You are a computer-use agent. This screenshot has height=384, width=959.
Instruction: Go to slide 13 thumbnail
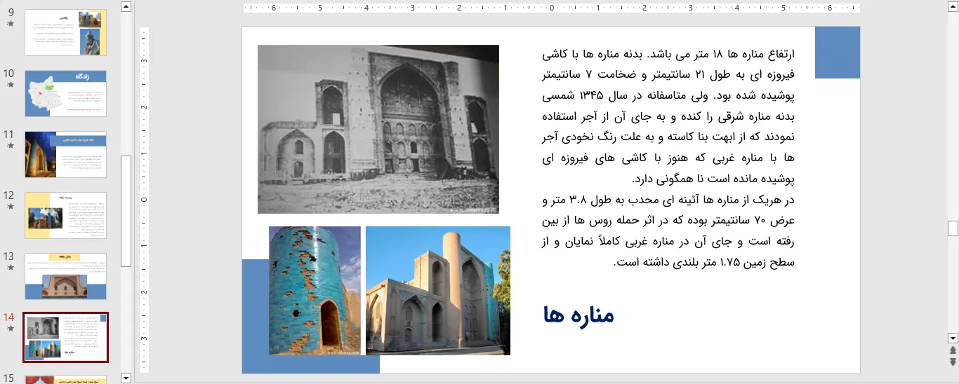(x=66, y=276)
